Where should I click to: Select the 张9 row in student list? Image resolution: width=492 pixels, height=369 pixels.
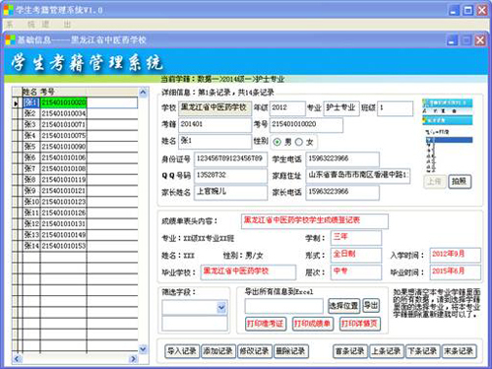tap(80, 191)
